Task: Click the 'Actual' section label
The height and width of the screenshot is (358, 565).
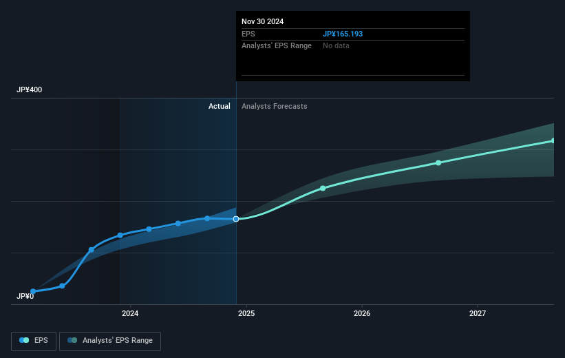Action: pyautogui.click(x=219, y=106)
